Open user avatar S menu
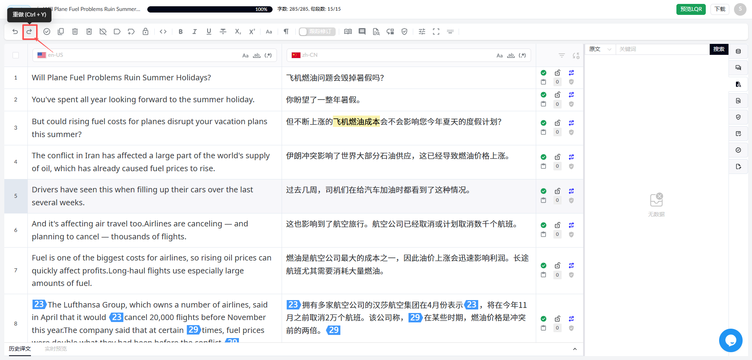Viewport: 752px width, 360px height. click(740, 9)
